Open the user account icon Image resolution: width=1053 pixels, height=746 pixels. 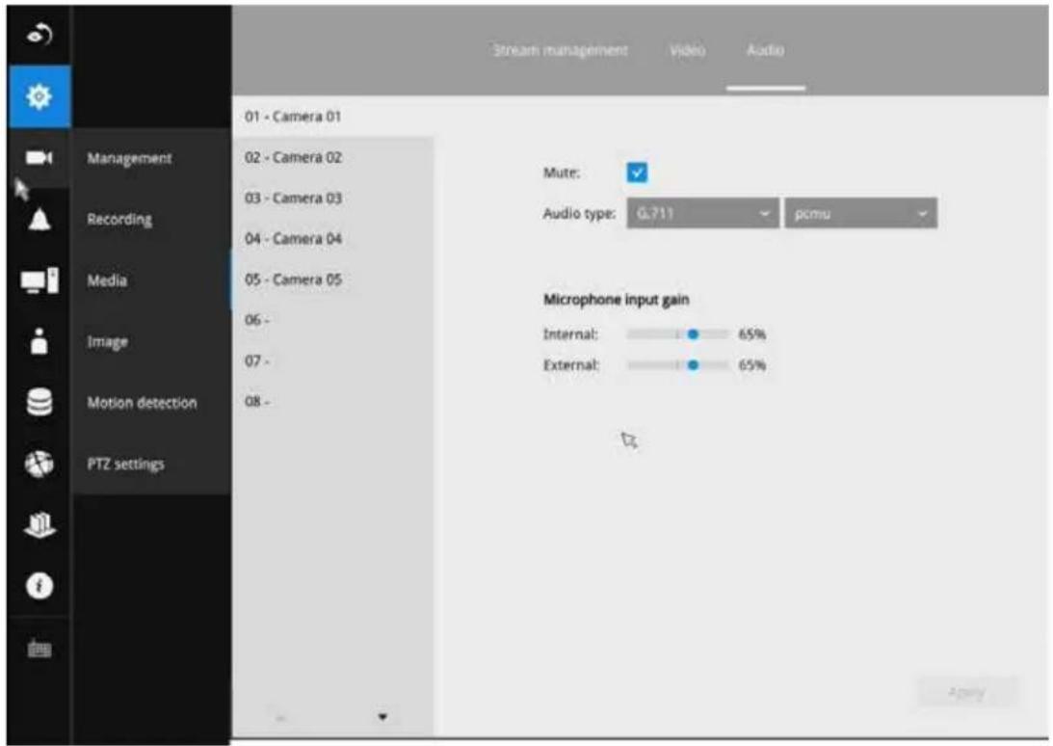point(39,341)
